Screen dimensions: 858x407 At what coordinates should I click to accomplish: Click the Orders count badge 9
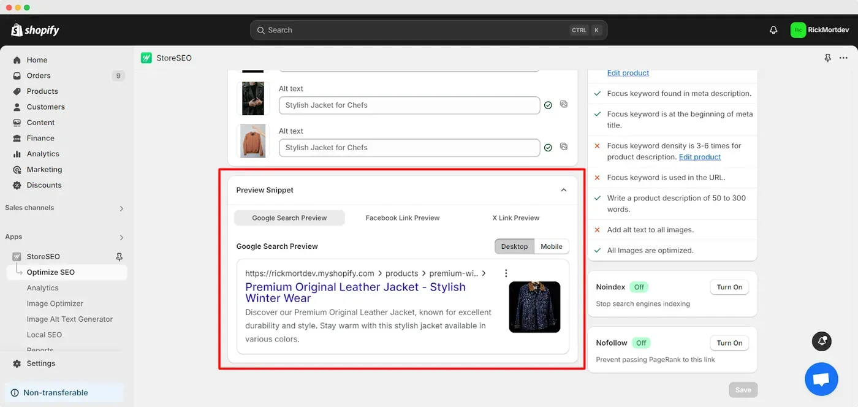[118, 76]
